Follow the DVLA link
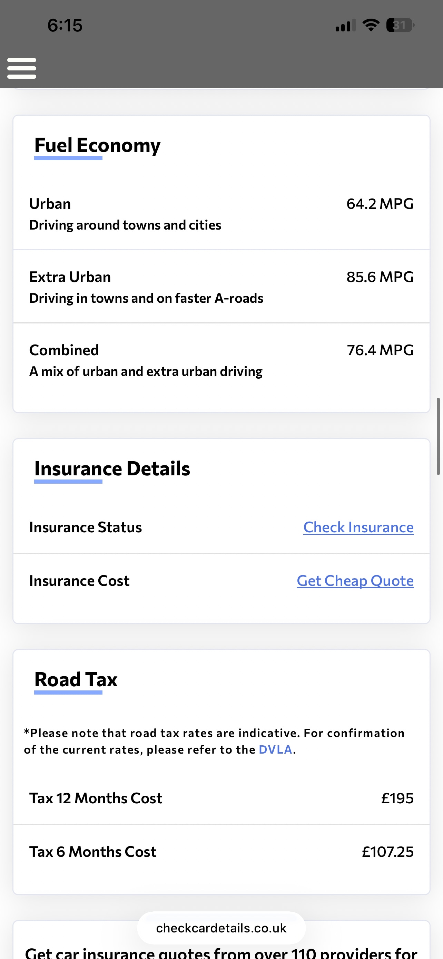This screenshot has width=443, height=959. pyautogui.click(x=275, y=749)
